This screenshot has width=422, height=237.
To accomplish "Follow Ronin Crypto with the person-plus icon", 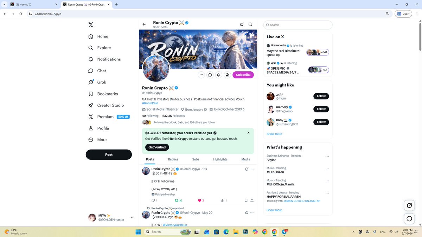I will pos(227,75).
